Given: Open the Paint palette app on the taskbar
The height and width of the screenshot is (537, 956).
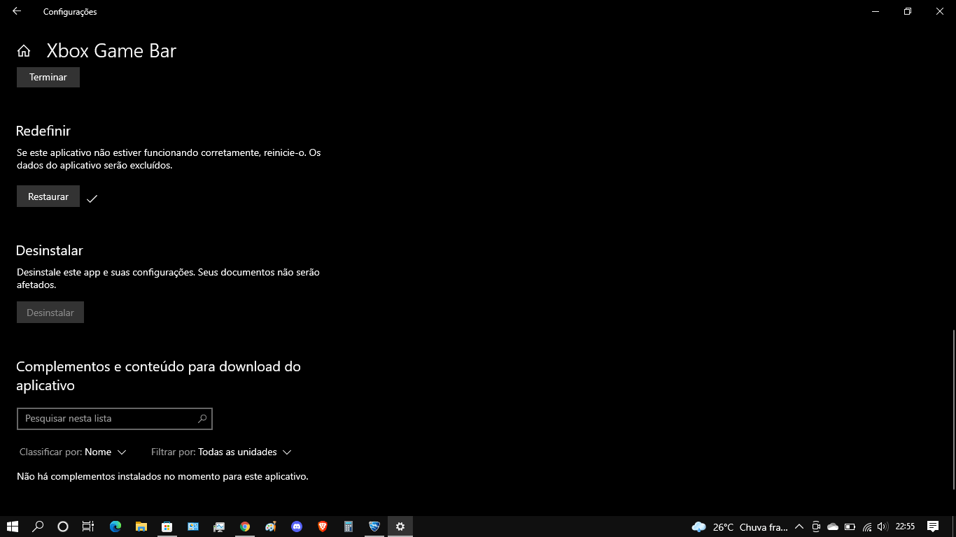Looking at the screenshot, I should point(271,527).
